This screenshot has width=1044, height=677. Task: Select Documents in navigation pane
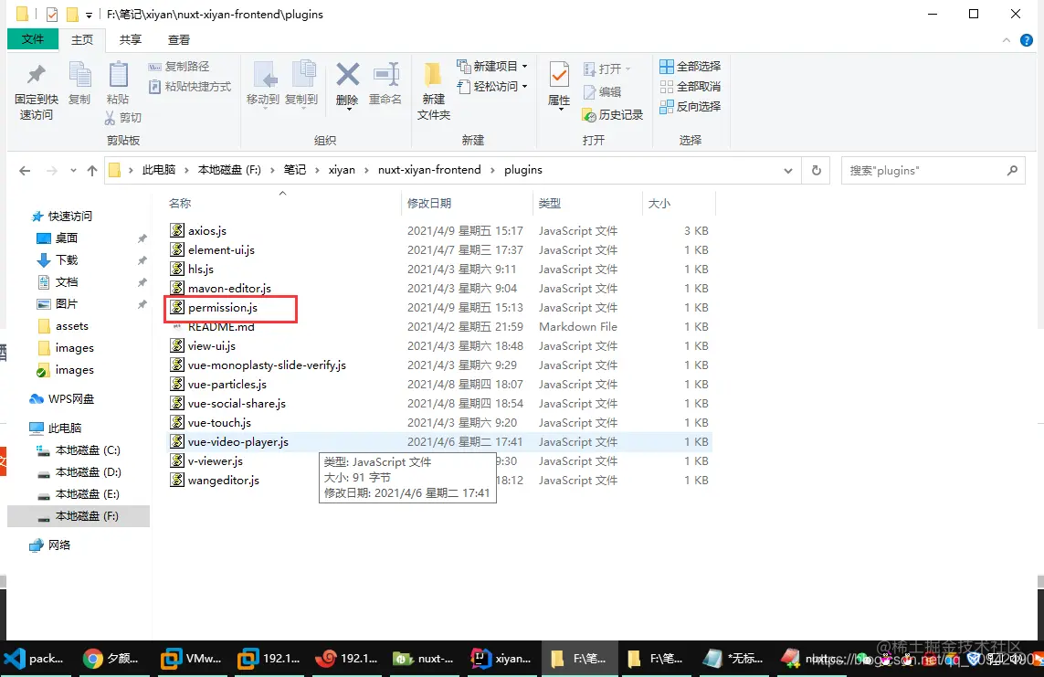pyautogui.click(x=67, y=282)
